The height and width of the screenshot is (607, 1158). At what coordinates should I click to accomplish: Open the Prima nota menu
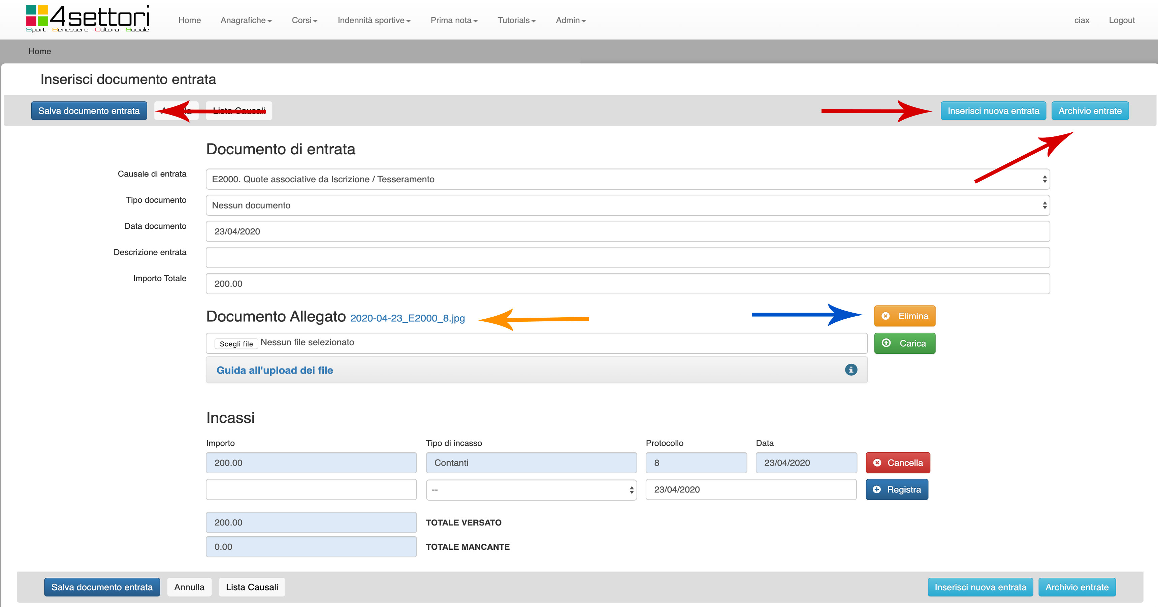click(x=454, y=20)
